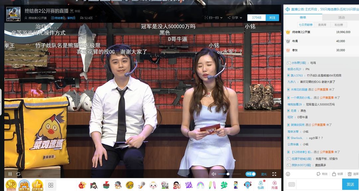Send the thumbs-up man gift

point(177,185)
